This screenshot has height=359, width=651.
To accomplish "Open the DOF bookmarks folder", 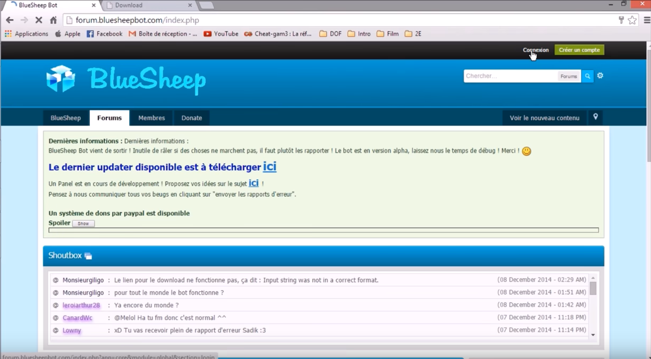I will click(x=331, y=34).
